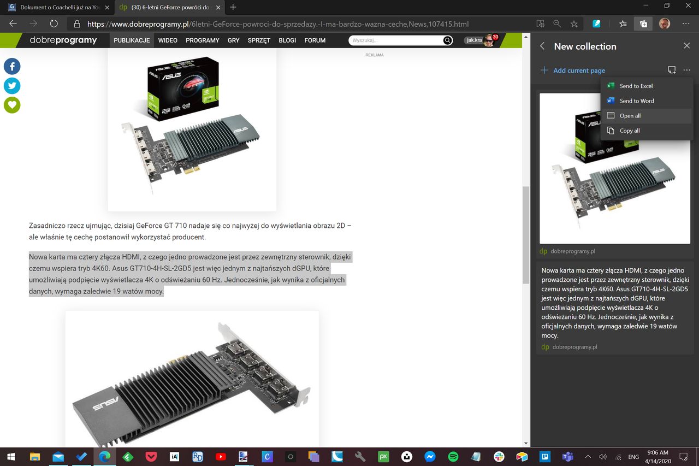This screenshot has height=466, width=699.
Task: Open the PROGRAMY section
Action: click(x=202, y=40)
